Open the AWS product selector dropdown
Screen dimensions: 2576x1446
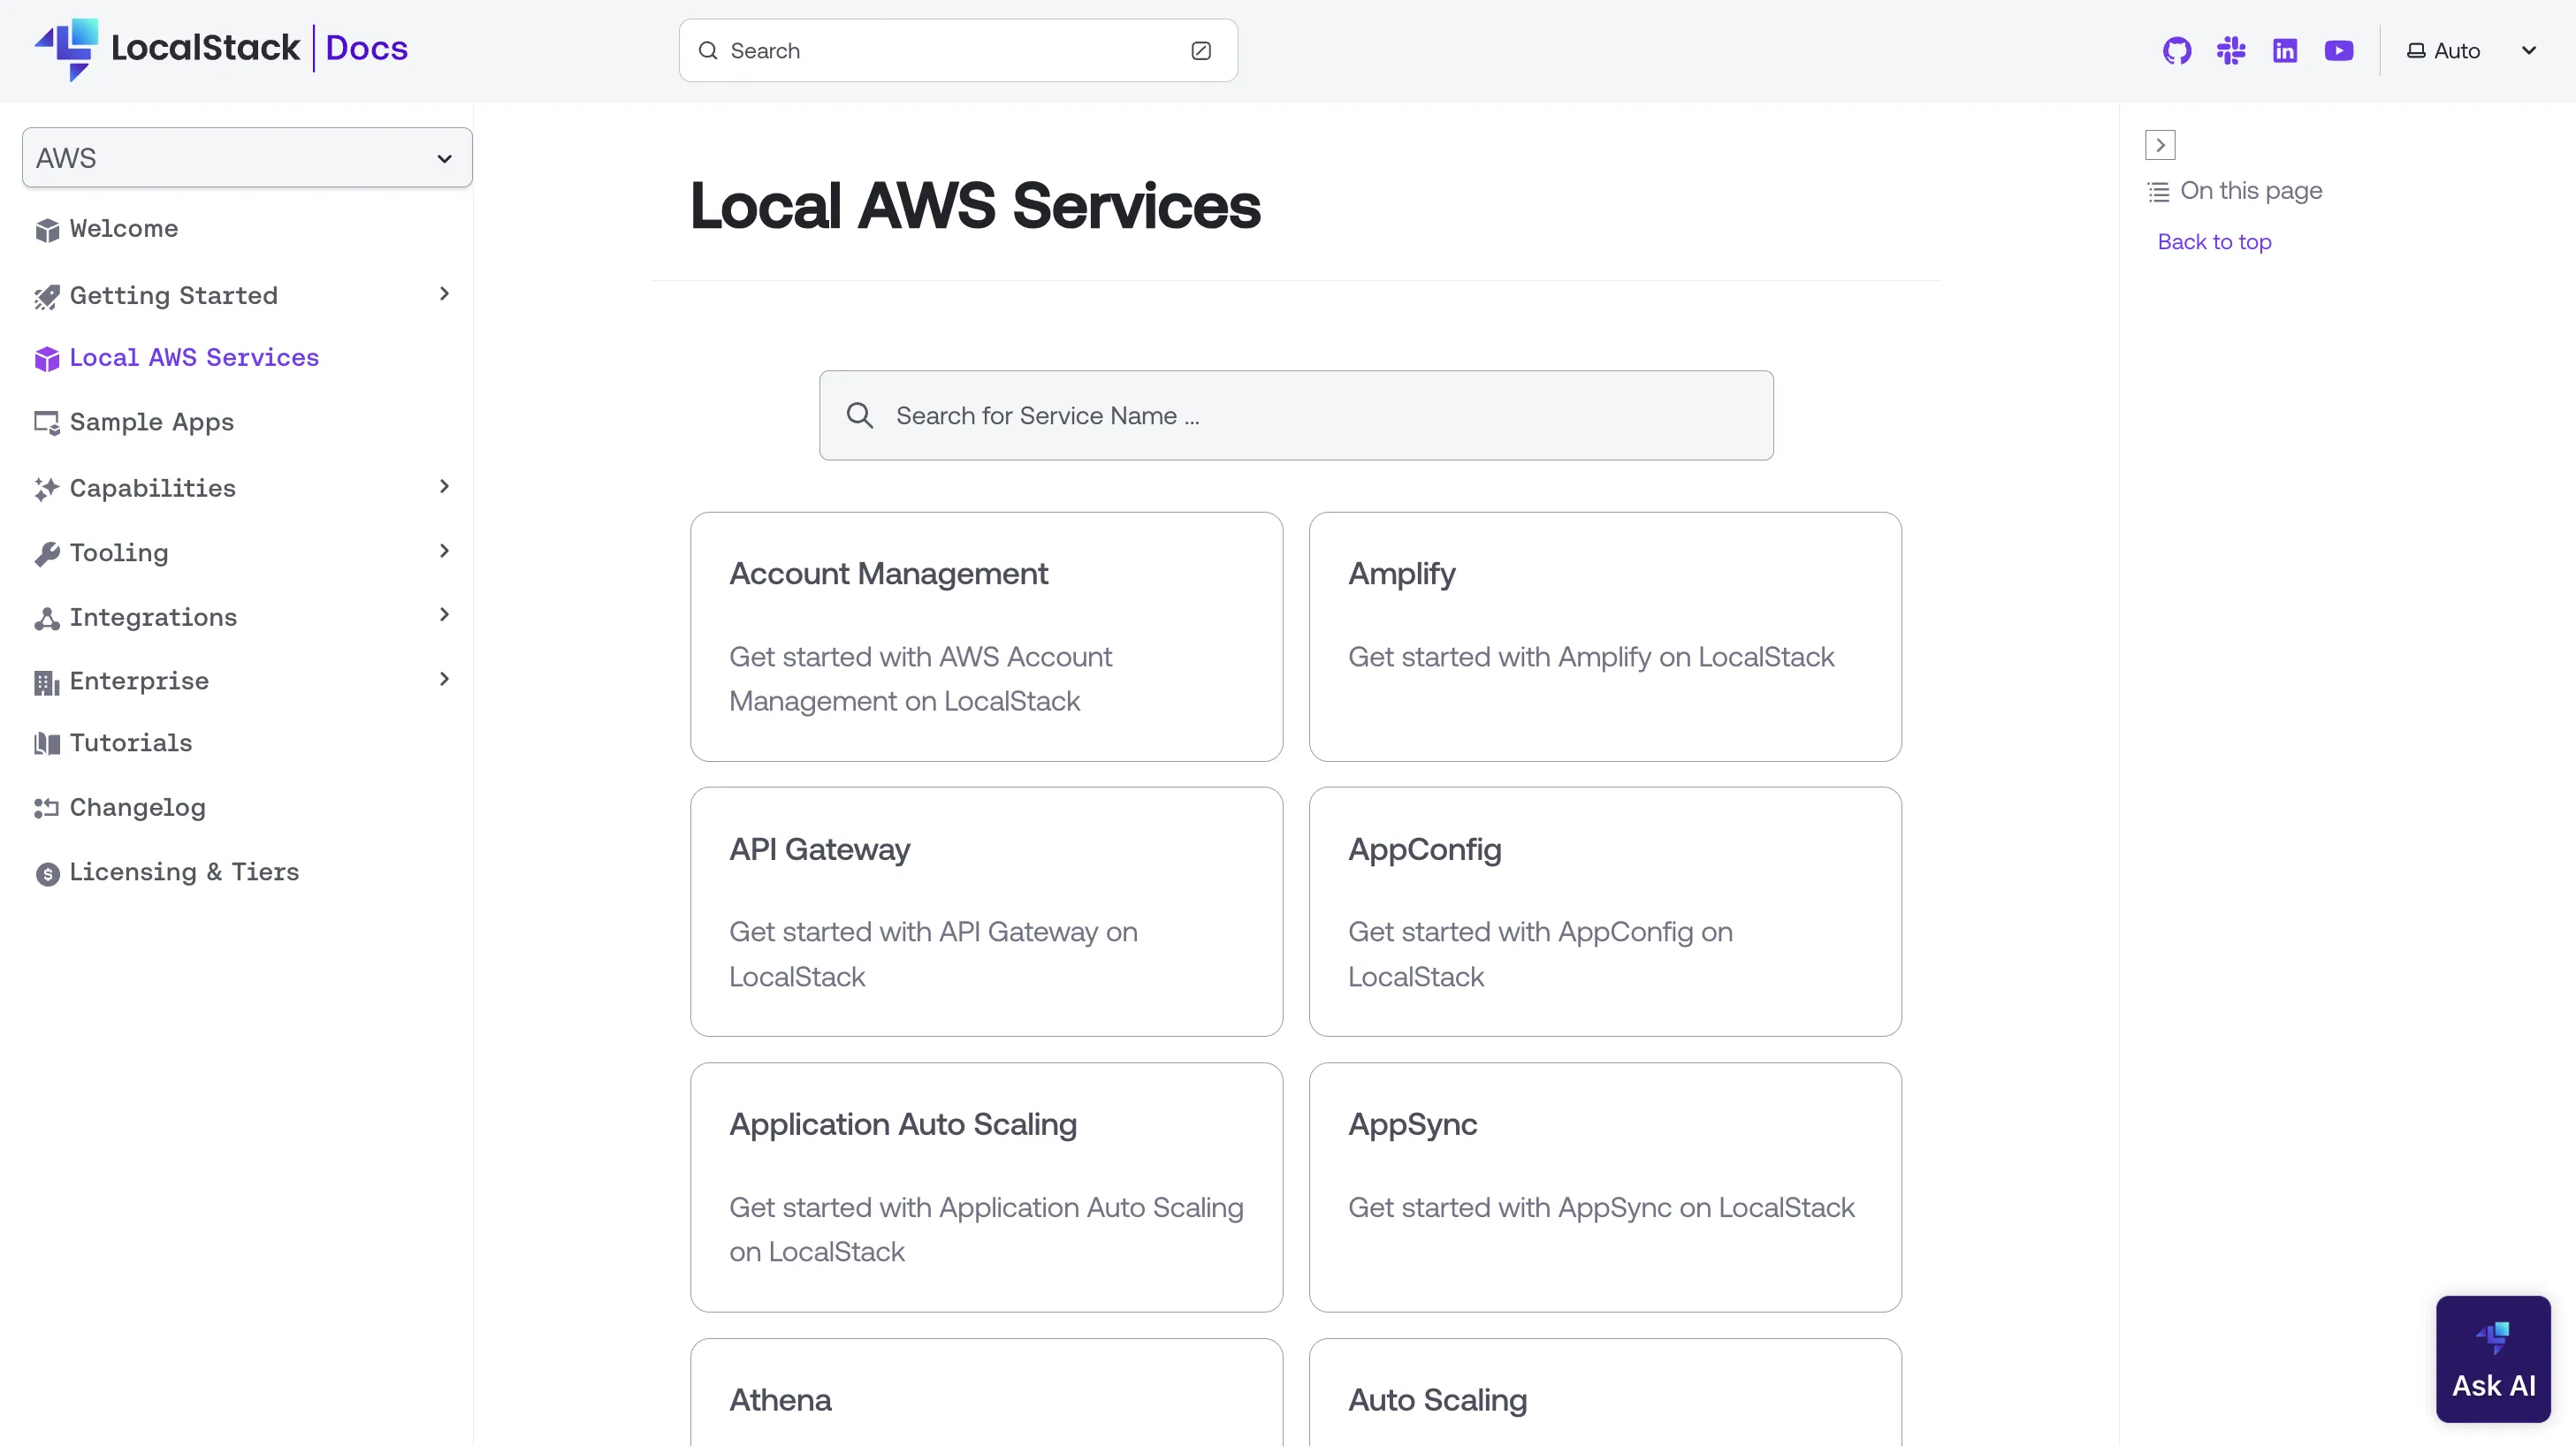click(x=245, y=157)
